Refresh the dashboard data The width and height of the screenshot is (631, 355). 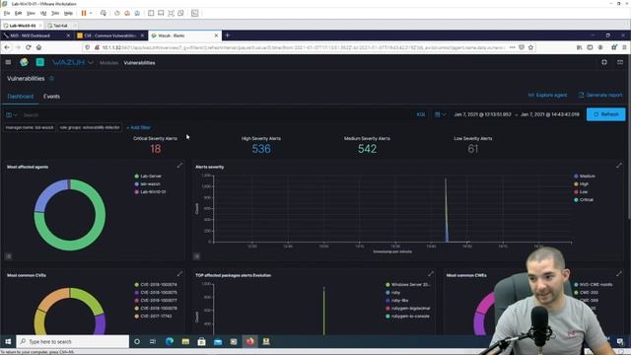[606, 114]
